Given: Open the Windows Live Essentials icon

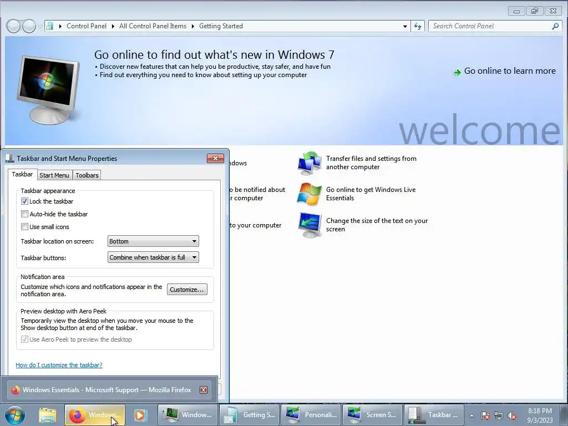Looking at the screenshot, I should click(x=310, y=194).
